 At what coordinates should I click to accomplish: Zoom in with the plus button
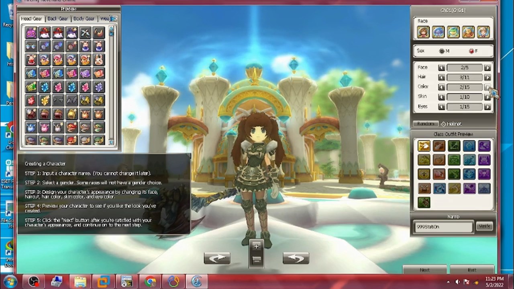point(257,246)
